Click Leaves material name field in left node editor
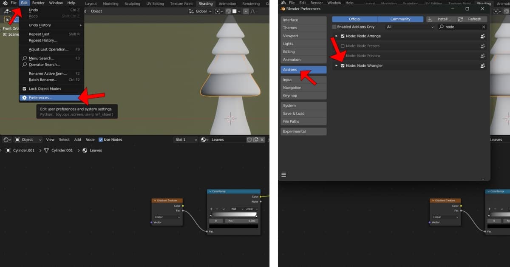This screenshot has height=267, width=510. point(228,139)
